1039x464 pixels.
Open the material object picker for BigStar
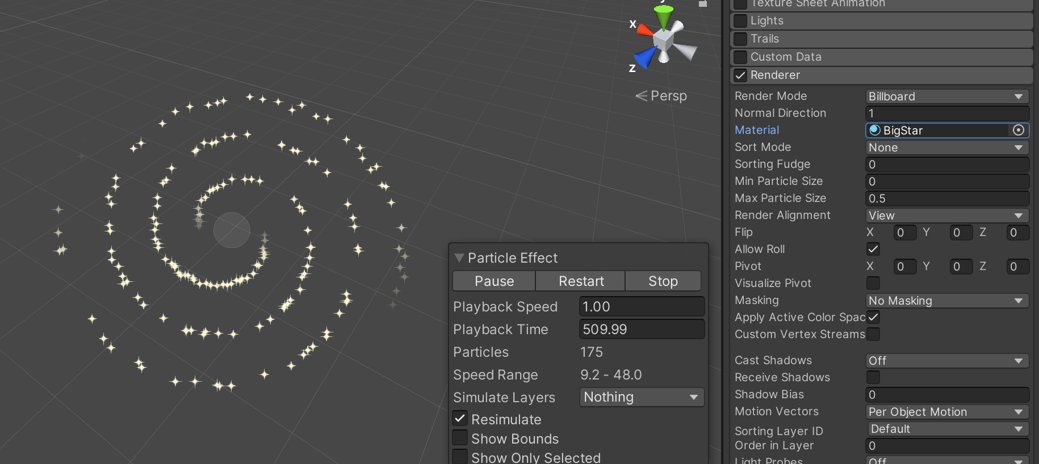click(1019, 130)
